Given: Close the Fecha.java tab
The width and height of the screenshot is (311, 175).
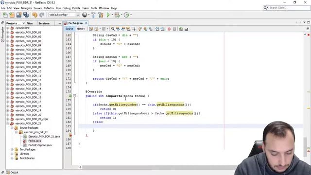Looking at the screenshot, I should [x=86, y=23].
